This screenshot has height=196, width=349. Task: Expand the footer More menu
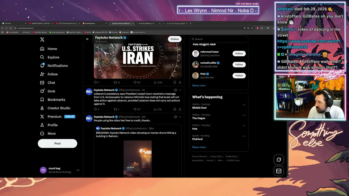point(221,160)
